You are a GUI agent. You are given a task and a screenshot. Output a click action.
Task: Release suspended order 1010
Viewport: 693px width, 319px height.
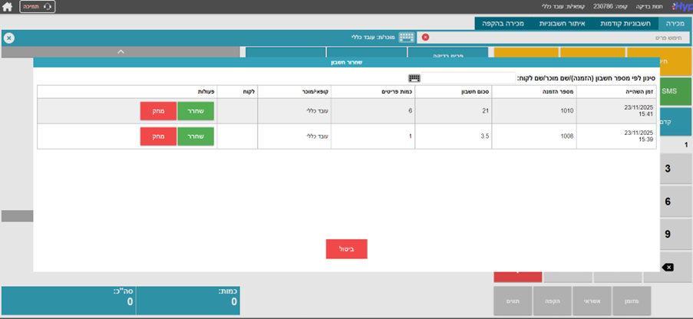pyautogui.click(x=196, y=110)
